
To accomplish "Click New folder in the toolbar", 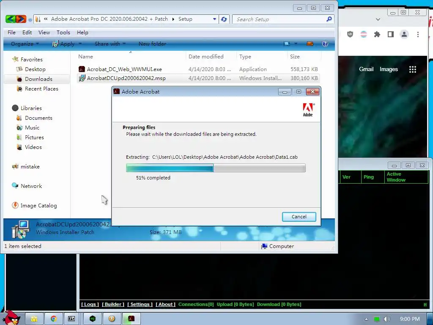I will tap(152, 44).
